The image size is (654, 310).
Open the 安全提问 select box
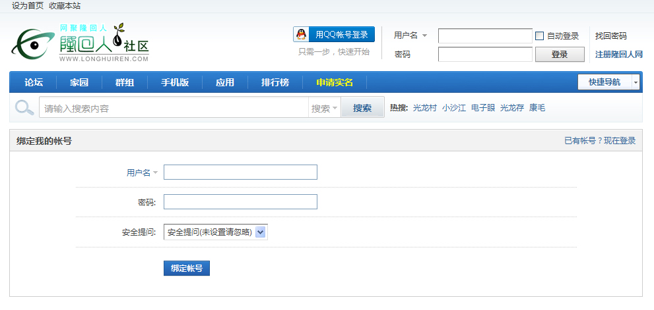click(x=216, y=232)
